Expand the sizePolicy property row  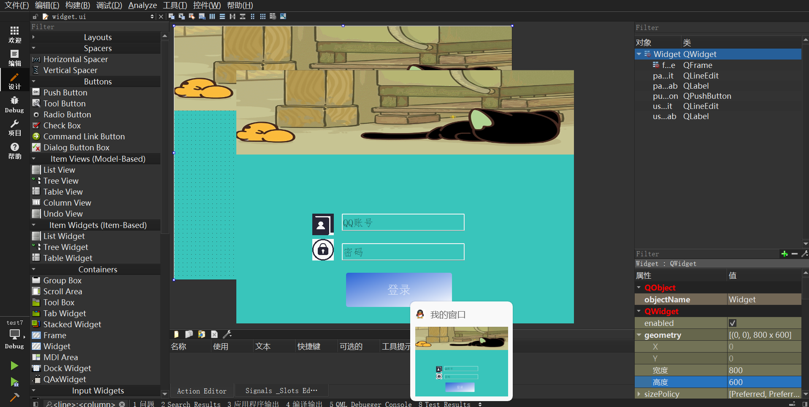coord(639,394)
